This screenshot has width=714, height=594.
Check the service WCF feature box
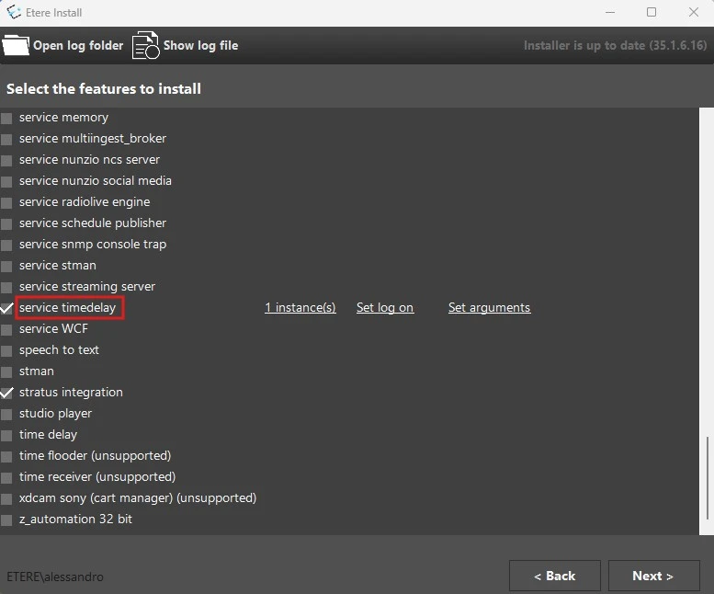pos(7,329)
